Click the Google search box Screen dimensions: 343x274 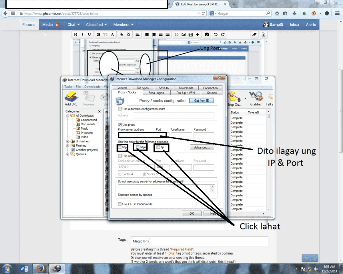[x=242, y=13]
